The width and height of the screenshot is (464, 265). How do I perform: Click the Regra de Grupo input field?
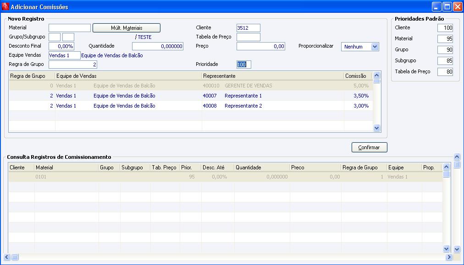73,65
